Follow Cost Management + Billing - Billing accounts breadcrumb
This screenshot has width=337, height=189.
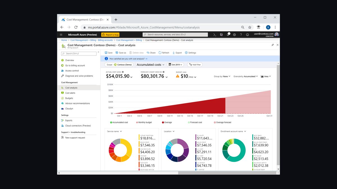91,40
